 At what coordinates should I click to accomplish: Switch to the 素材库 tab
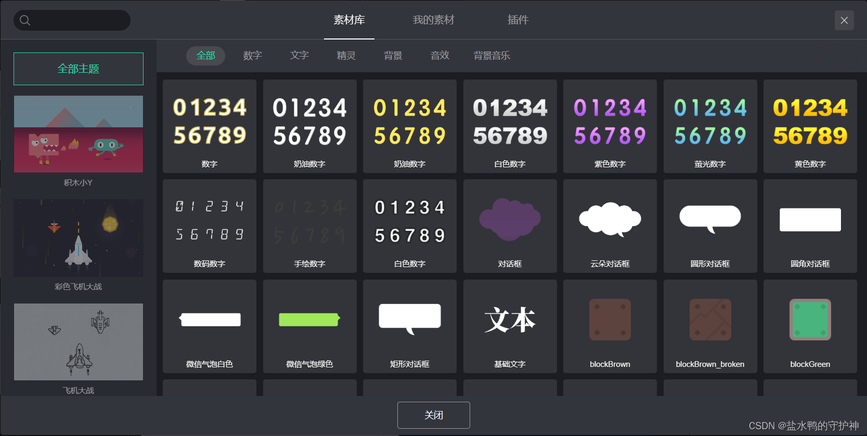(349, 20)
